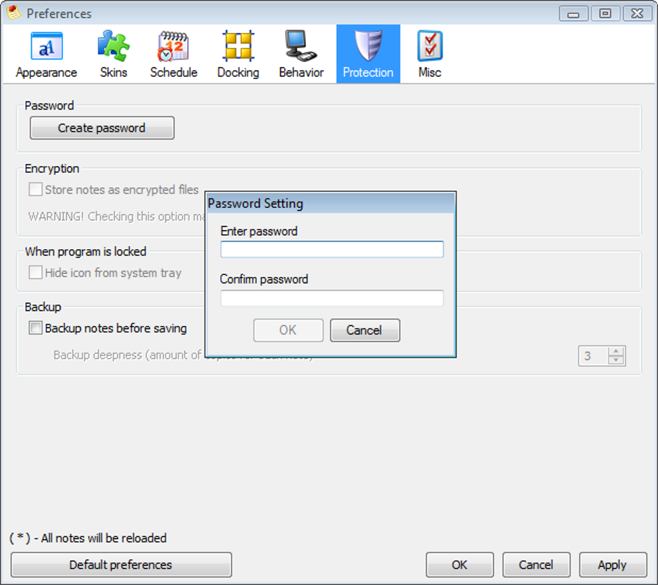
Task: Restore Default preferences
Action: click(x=121, y=565)
